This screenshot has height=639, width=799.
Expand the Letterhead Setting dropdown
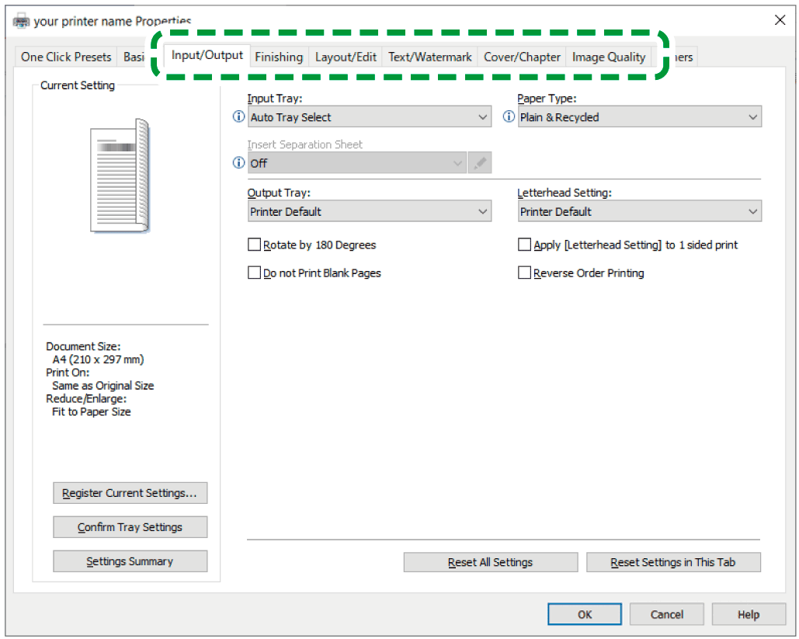(639, 211)
